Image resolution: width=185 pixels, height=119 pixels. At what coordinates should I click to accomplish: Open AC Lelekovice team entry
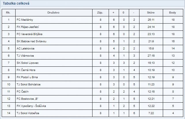[25, 49]
